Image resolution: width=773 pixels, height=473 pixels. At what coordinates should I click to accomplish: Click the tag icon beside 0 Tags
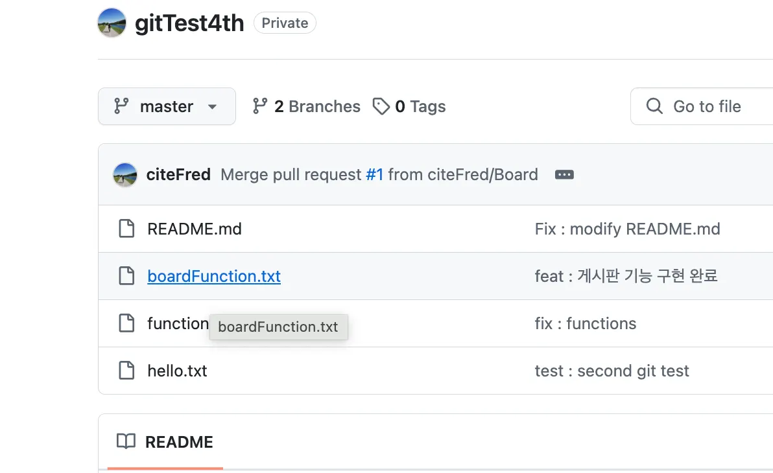(x=381, y=106)
